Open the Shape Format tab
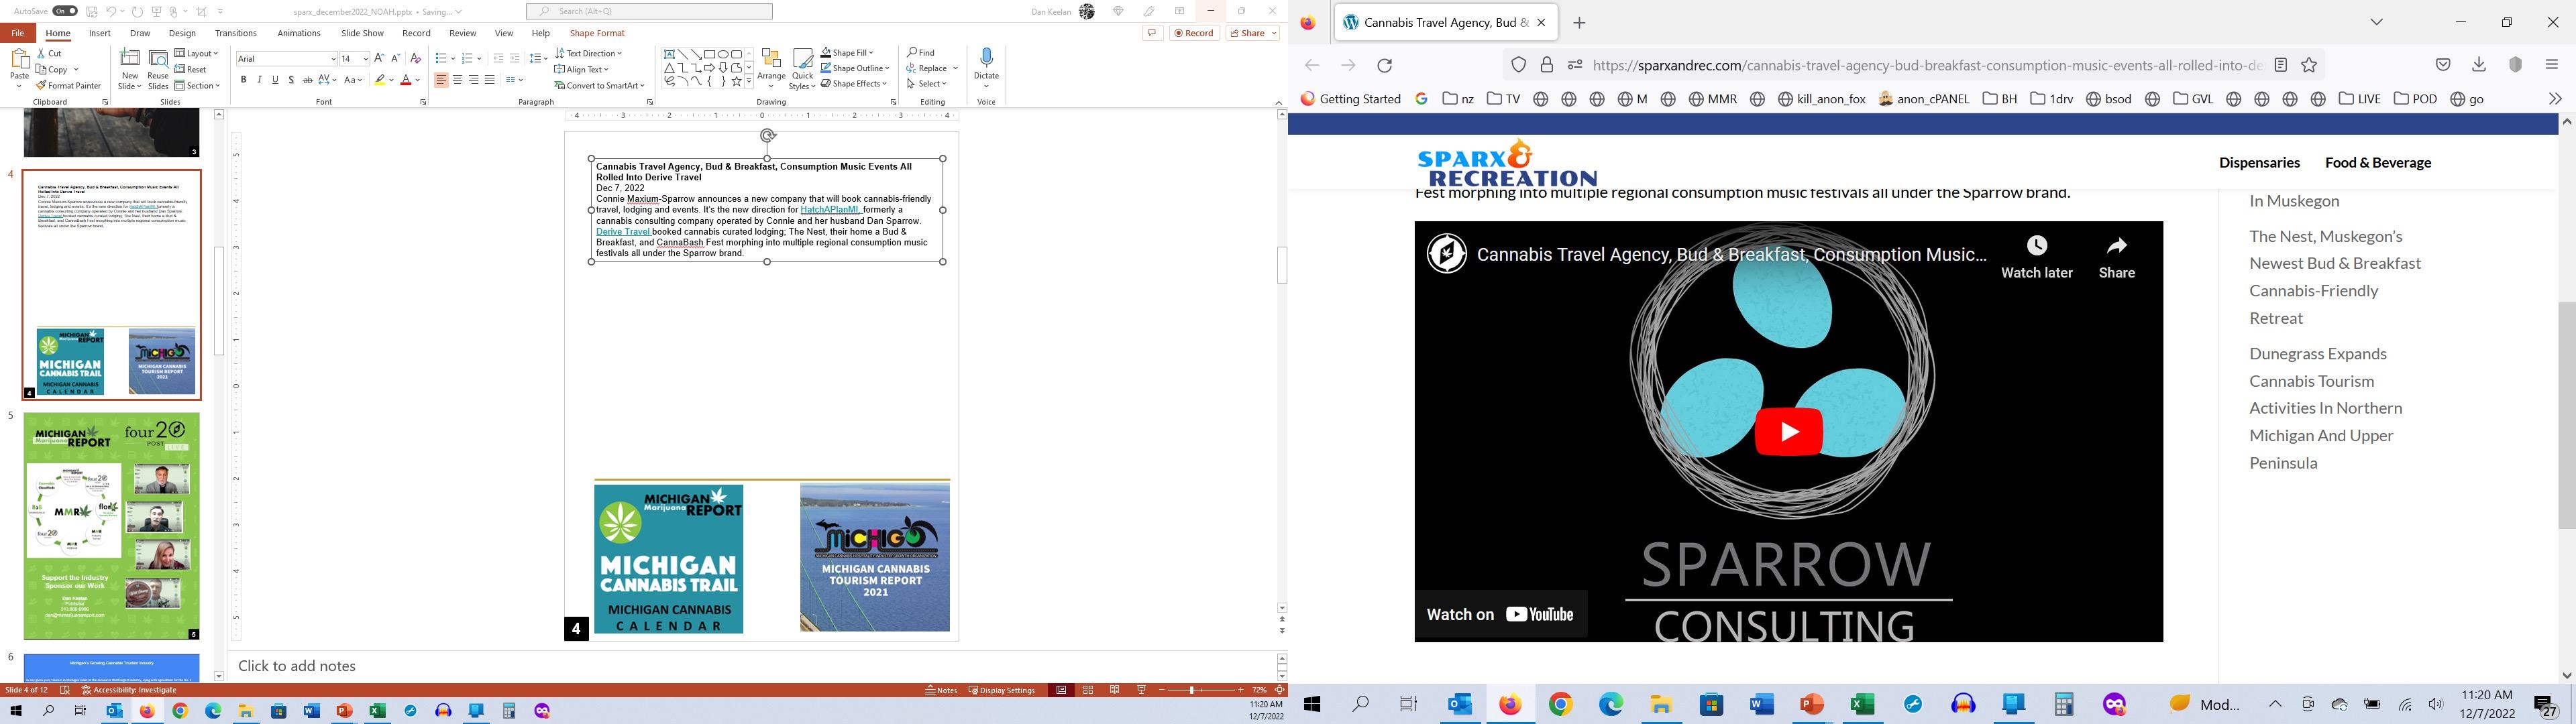This screenshot has height=724, width=2576. coord(597,33)
